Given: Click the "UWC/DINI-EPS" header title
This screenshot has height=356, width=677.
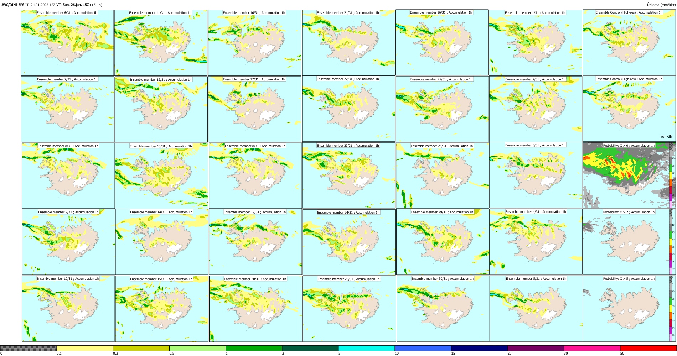Looking at the screenshot, I should (12, 5).
